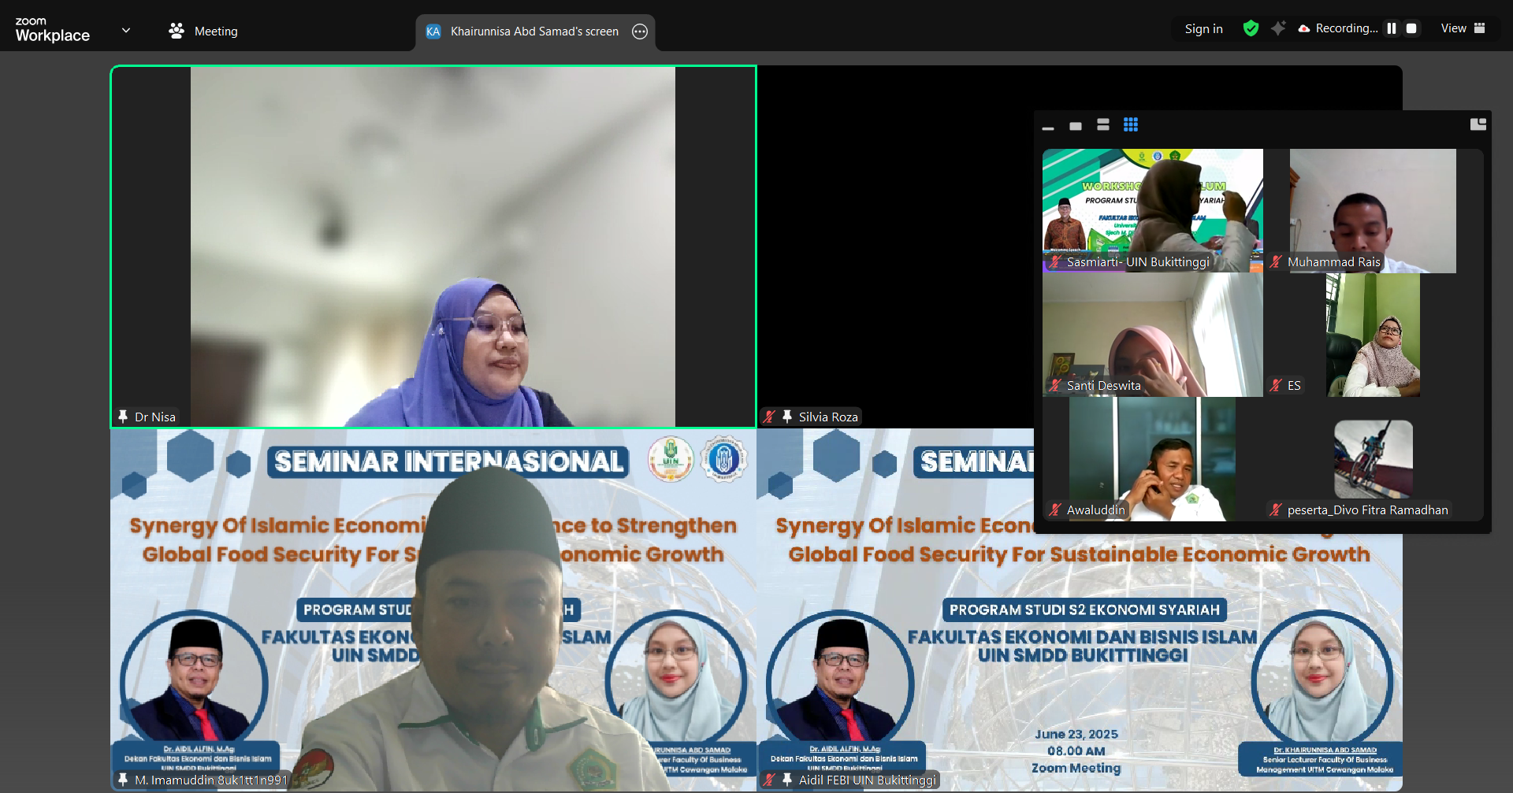
Task: Click the Meeting participants paw icon
Action: pos(177,31)
